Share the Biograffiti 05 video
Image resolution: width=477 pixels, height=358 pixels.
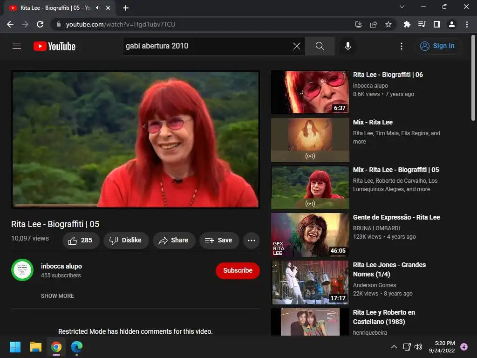(174, 241)
